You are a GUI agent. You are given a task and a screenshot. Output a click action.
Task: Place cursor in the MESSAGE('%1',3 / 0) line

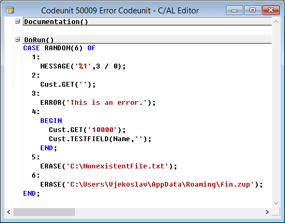click(x=83, y=66)
